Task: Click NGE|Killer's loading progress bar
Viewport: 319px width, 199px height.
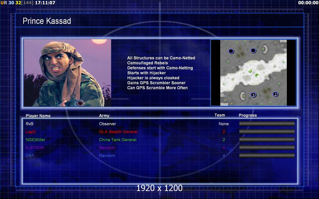Action: [267, 140]
